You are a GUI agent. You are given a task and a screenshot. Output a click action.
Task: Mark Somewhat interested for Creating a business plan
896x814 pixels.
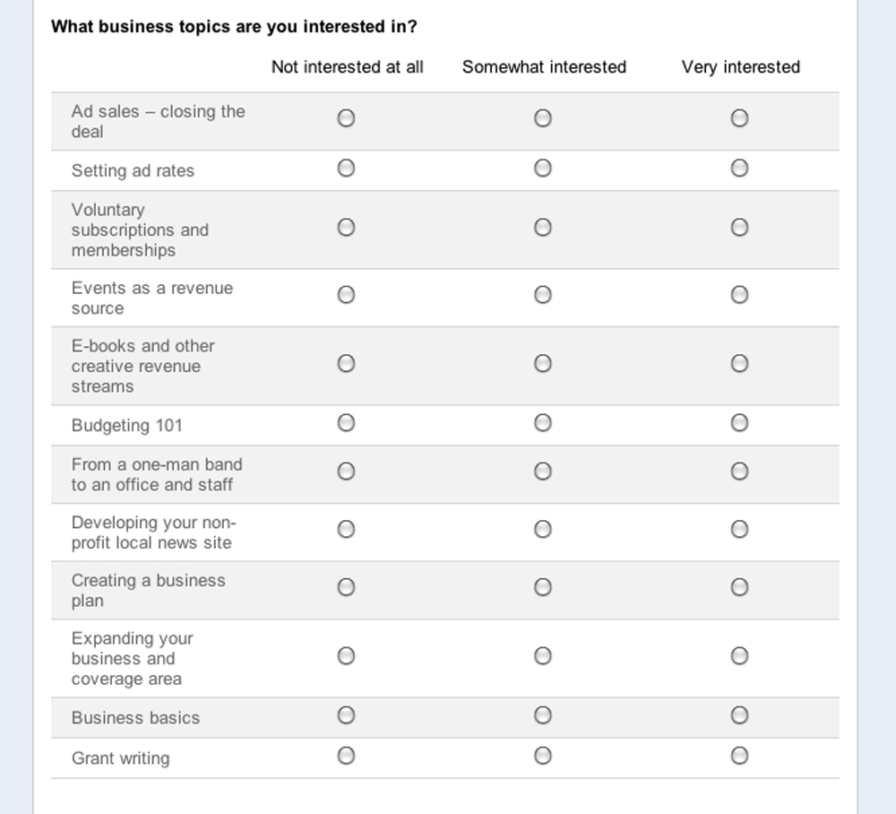coord(542,588)
